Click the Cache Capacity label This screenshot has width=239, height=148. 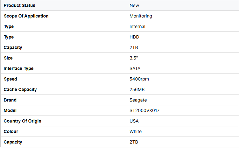coord(20,89)
